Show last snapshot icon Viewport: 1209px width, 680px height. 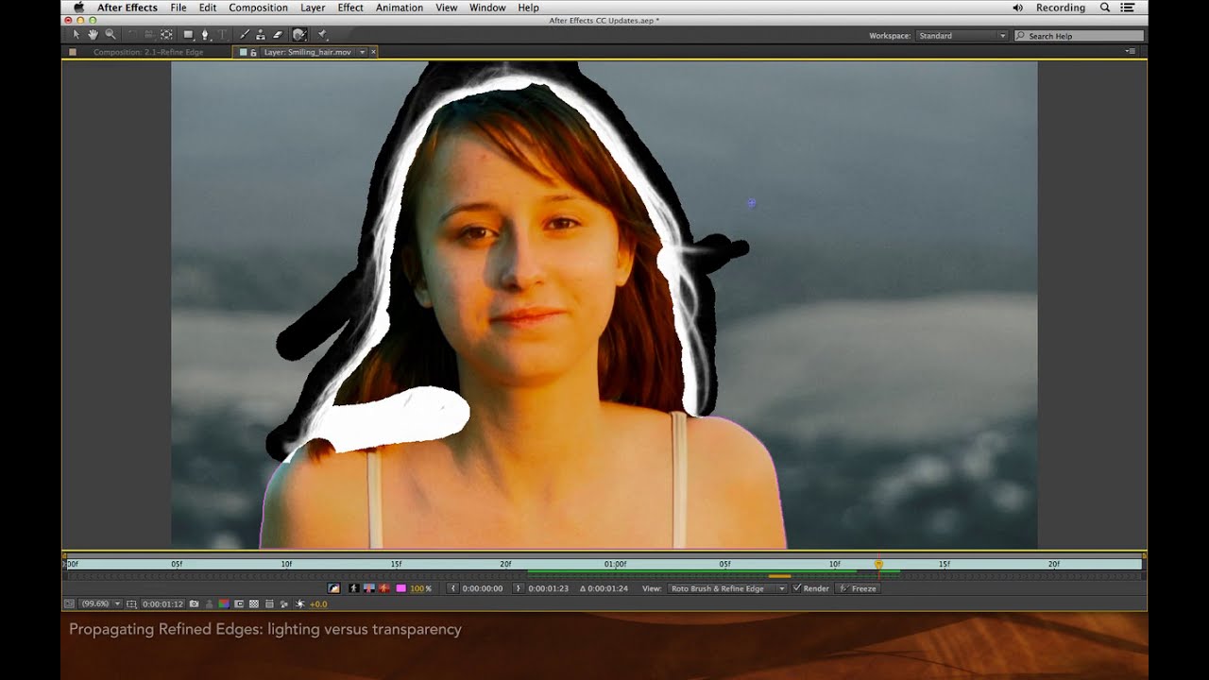tap(209, 604)
